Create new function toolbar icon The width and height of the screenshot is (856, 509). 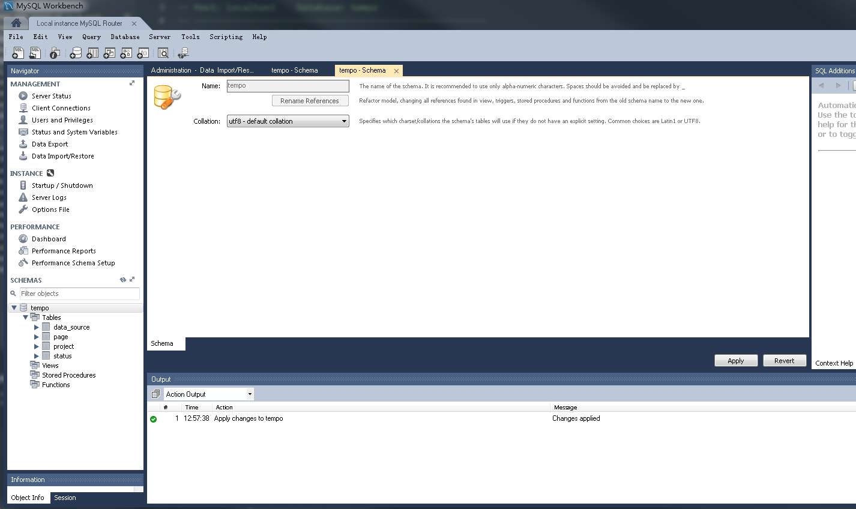click(x=143, y=53)
